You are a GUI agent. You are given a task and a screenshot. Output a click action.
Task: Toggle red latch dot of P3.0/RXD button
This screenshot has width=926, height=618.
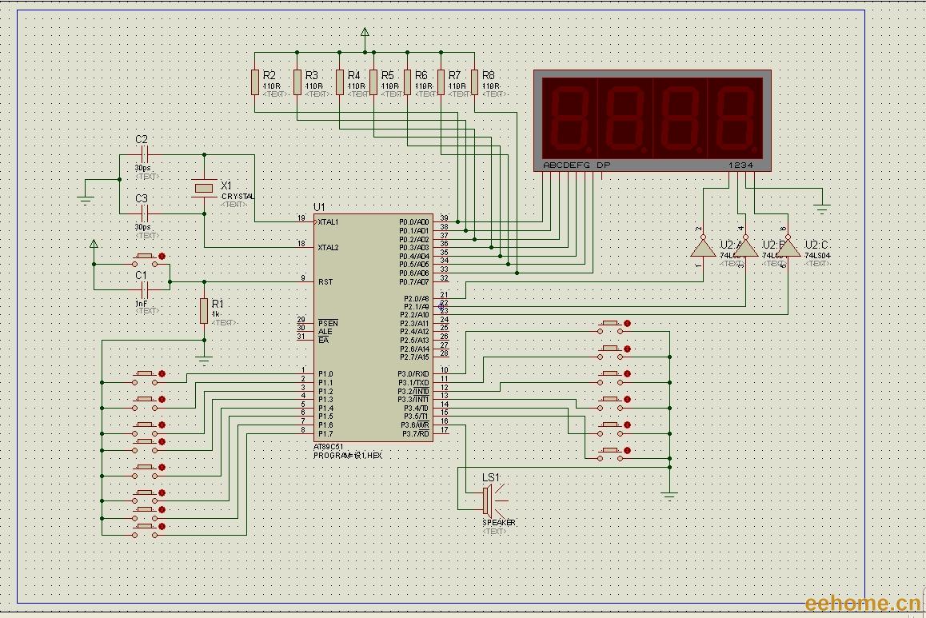(x=627, y=324)
